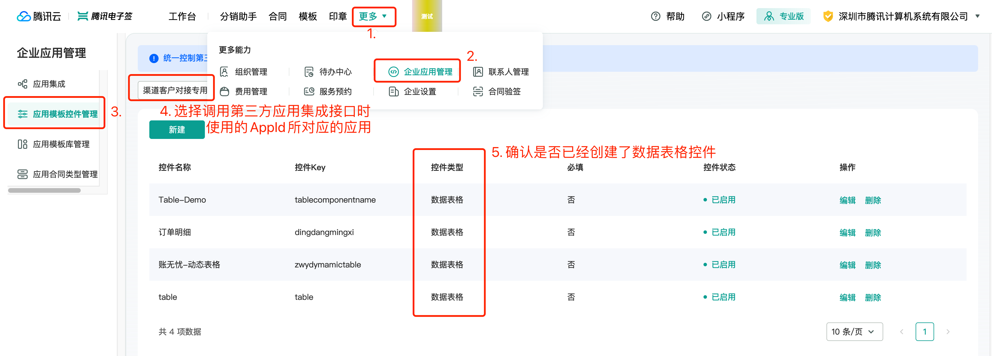This screenshot has height=356, width=992.
Task: Click the 应用合同类型管理 sidebar icon
Action: (23, 174)
